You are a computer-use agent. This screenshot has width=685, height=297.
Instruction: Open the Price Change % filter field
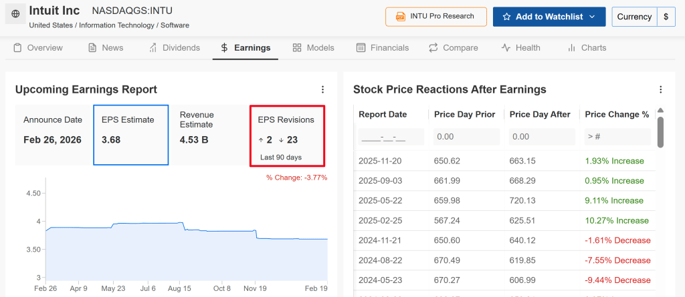pos(617,137)
